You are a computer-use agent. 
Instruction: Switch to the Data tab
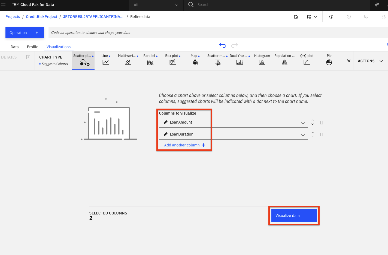coord(15,47)
